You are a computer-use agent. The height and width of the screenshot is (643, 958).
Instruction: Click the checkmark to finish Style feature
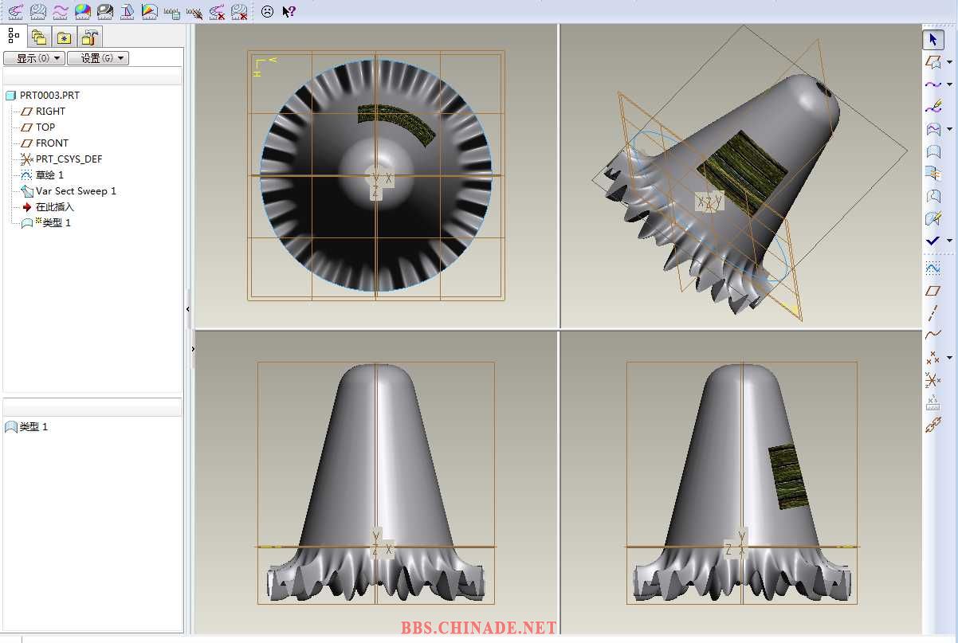[932, 241]
